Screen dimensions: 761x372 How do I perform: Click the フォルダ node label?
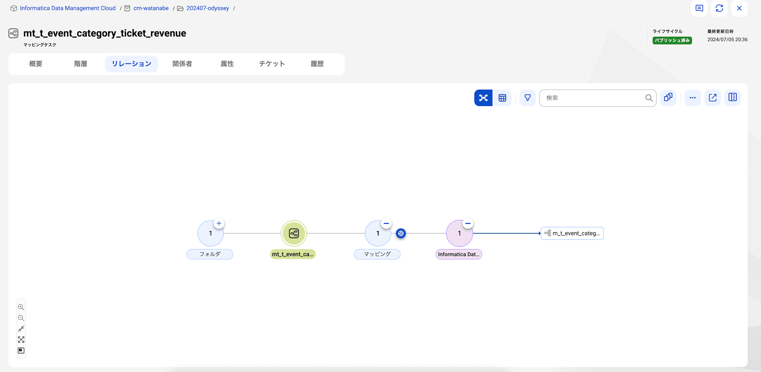click(210, 254)
